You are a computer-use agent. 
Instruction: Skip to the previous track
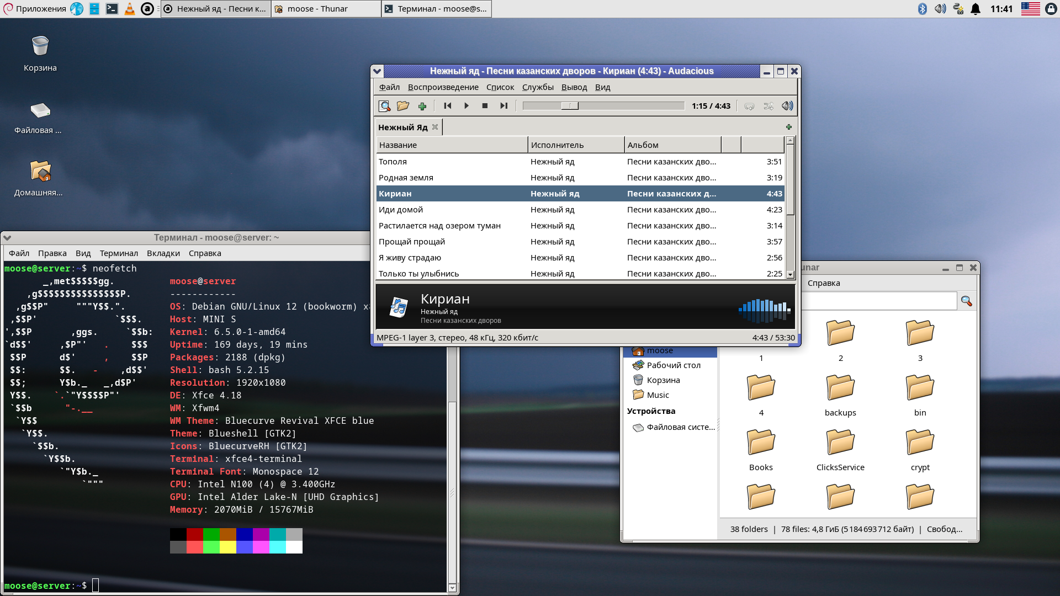coord(448,106)
